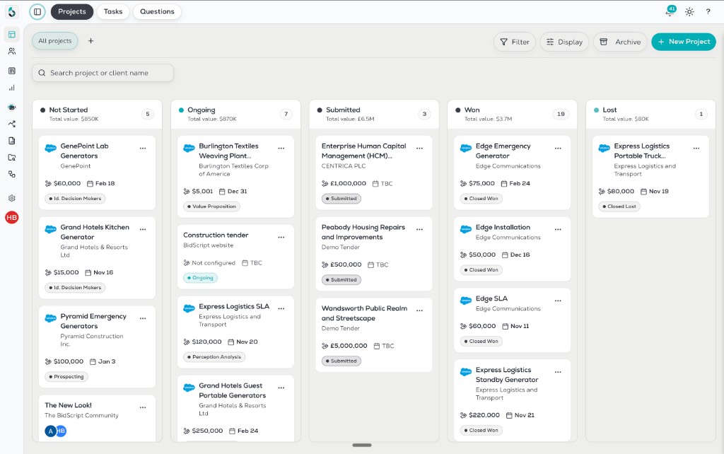Open the Archive

point(620,42)
